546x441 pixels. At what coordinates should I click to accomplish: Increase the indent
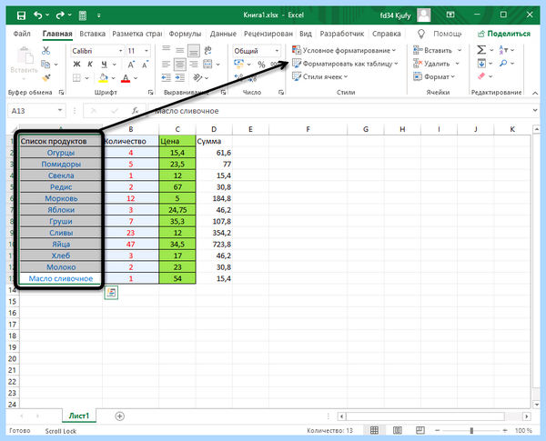point(179,77)
